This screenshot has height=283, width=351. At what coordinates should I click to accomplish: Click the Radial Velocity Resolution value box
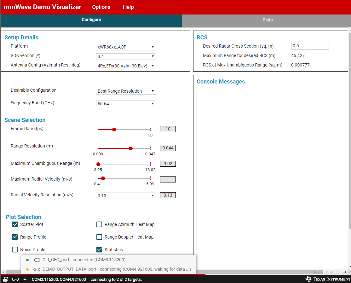pyautogui.click(x=168, y=195)
